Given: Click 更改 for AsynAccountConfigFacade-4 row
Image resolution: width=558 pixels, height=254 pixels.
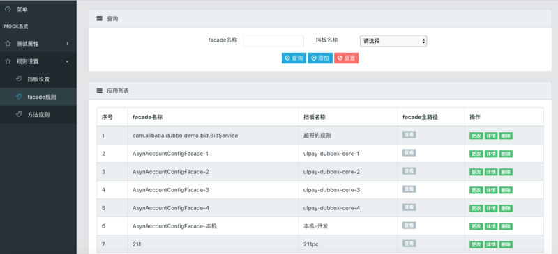Looking at the screenshot, I should tap(476, 209).
